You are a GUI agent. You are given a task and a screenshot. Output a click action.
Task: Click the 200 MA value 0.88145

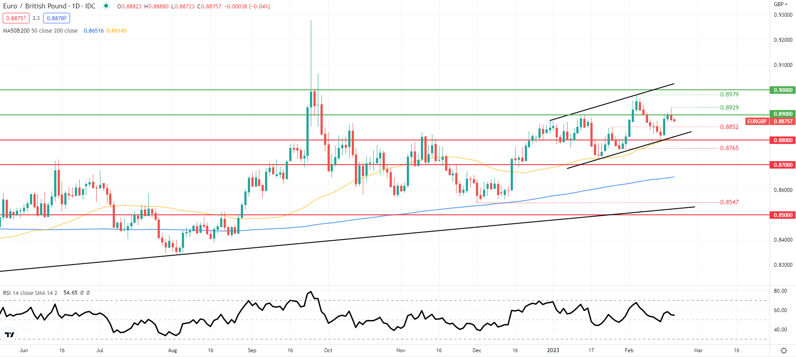pos(116,31)
